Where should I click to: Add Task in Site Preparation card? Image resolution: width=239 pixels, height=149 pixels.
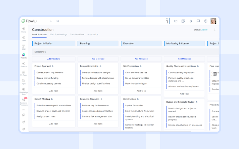(x=141, y=91)
